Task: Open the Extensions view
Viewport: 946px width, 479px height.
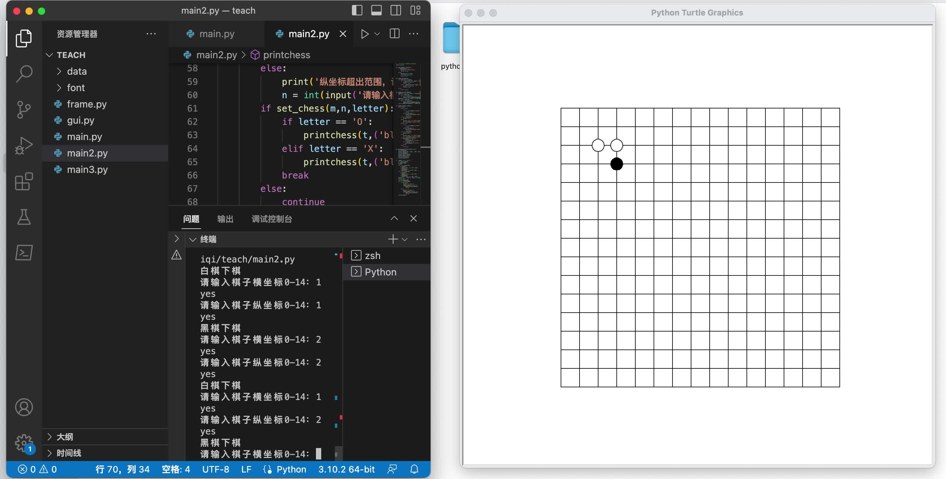Action: coord(24,181)
